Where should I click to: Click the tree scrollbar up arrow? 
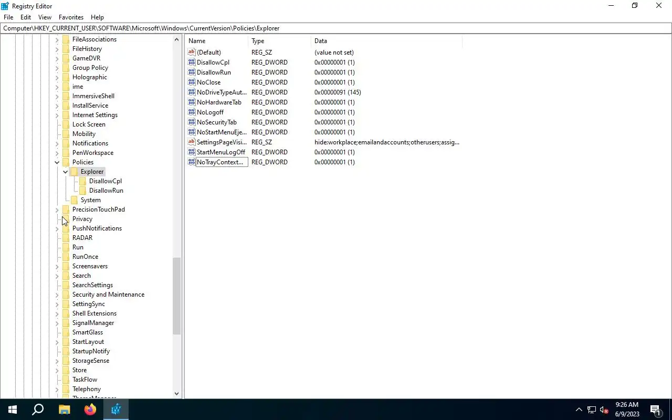click(176, 39)
